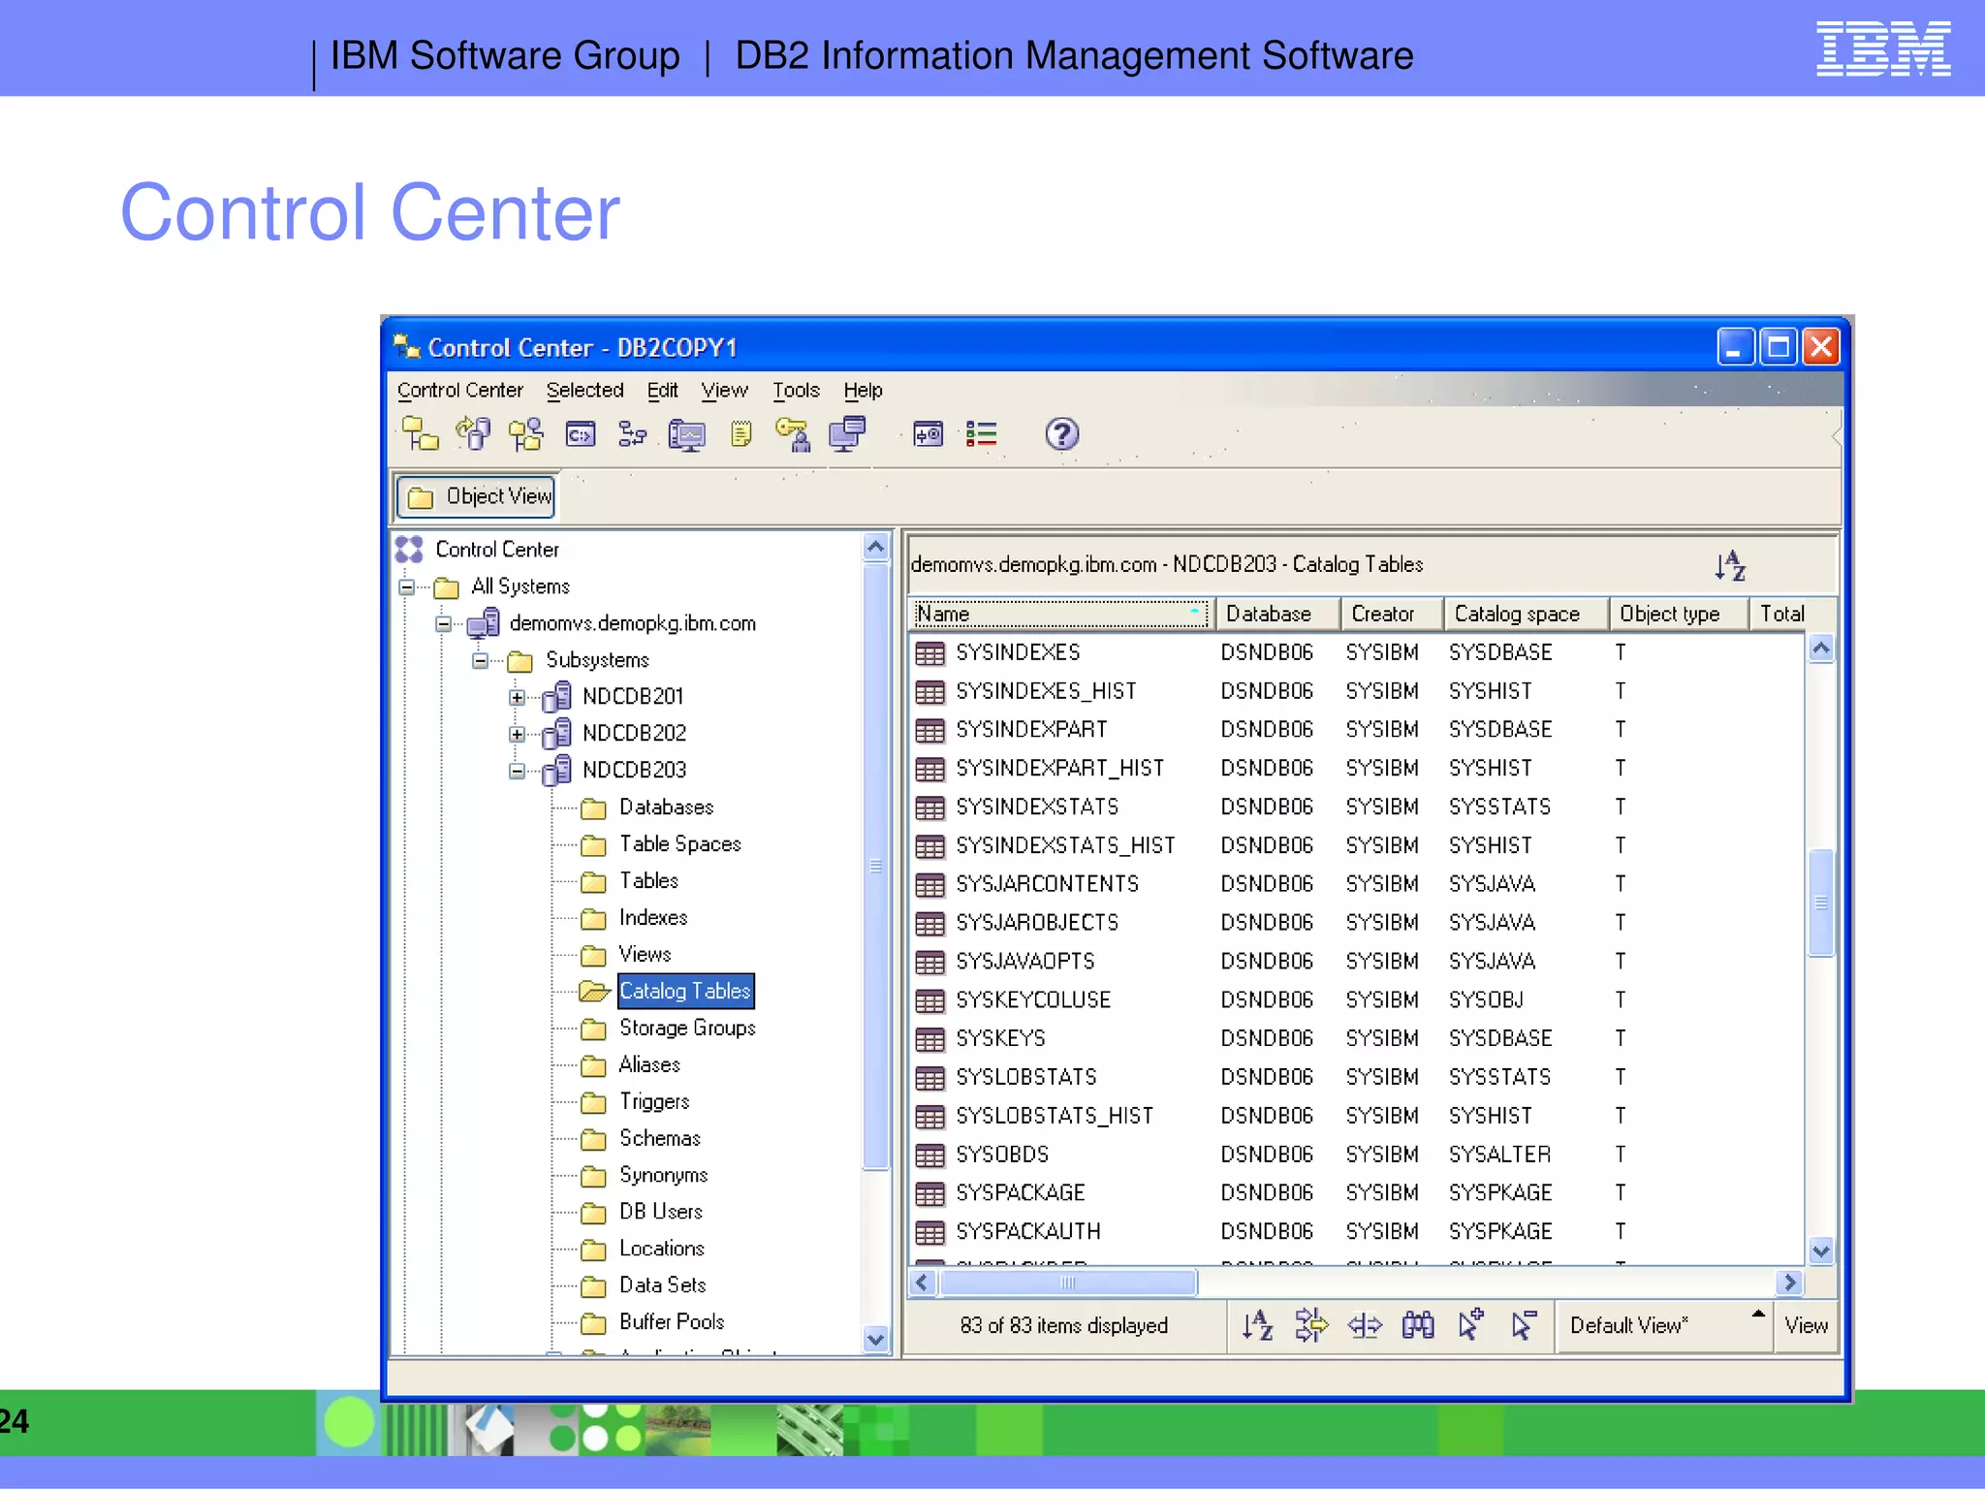This screenshot has width=1985, height=1489.
Task: Sort by the Object type column header
Action: point(1678,614)
